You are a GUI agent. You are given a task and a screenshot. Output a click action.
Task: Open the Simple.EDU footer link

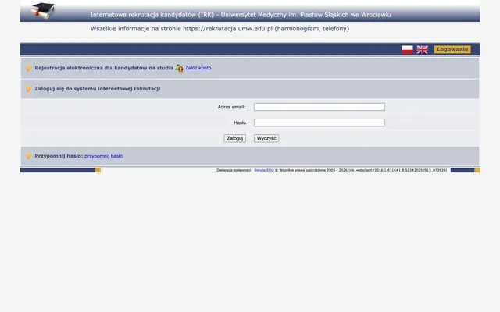(264, 170)
